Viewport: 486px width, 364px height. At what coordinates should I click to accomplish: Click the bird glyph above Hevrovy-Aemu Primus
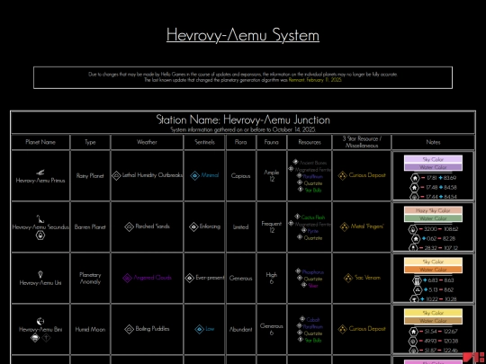coord(40,173)
